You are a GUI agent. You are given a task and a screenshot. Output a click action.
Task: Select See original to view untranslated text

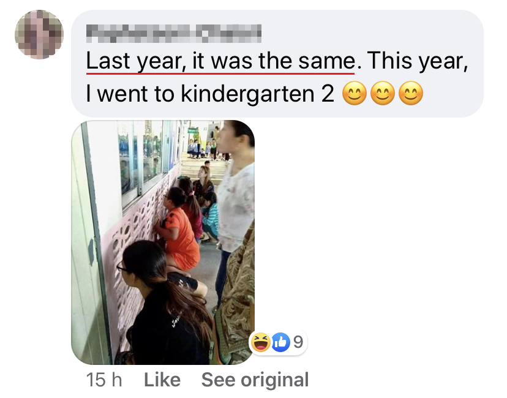click(x=255, y=380)
